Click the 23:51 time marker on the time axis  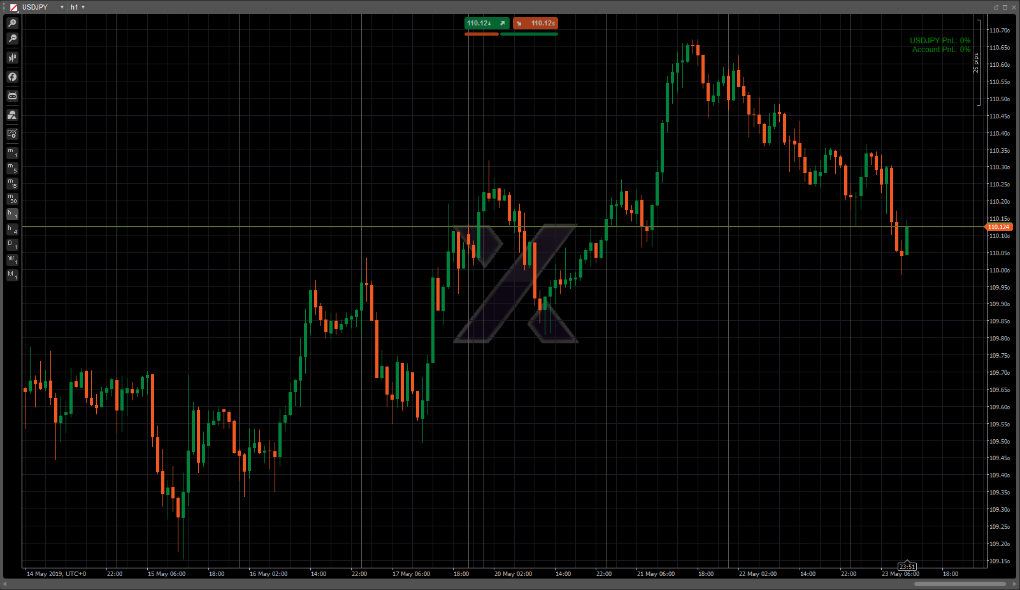point(907,566)
